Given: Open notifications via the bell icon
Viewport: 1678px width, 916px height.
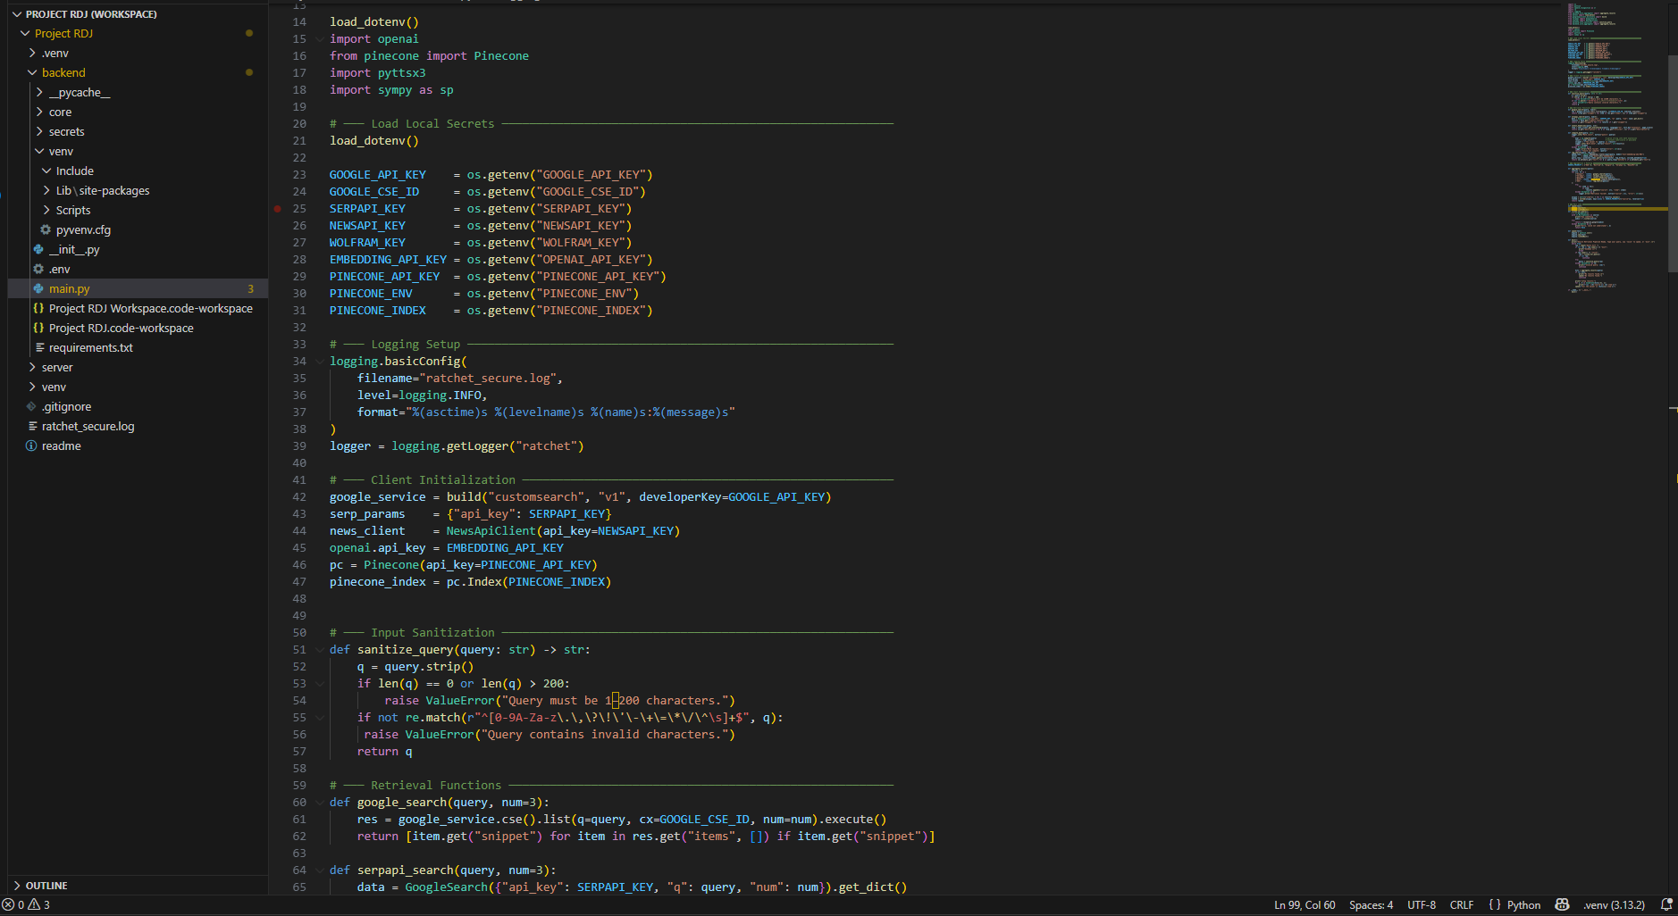Looking at the screenshot, I should [1667, 904].
